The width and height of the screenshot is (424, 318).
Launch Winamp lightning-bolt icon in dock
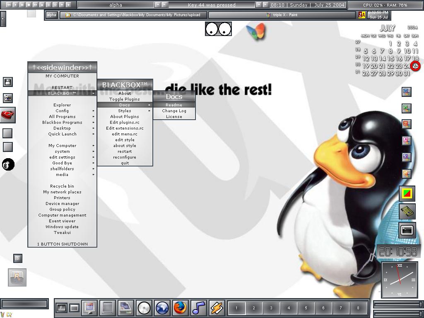(x=217, y=308)
